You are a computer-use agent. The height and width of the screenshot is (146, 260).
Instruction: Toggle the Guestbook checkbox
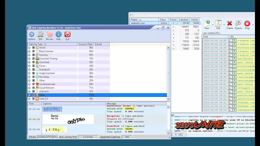tap(34, 69)
